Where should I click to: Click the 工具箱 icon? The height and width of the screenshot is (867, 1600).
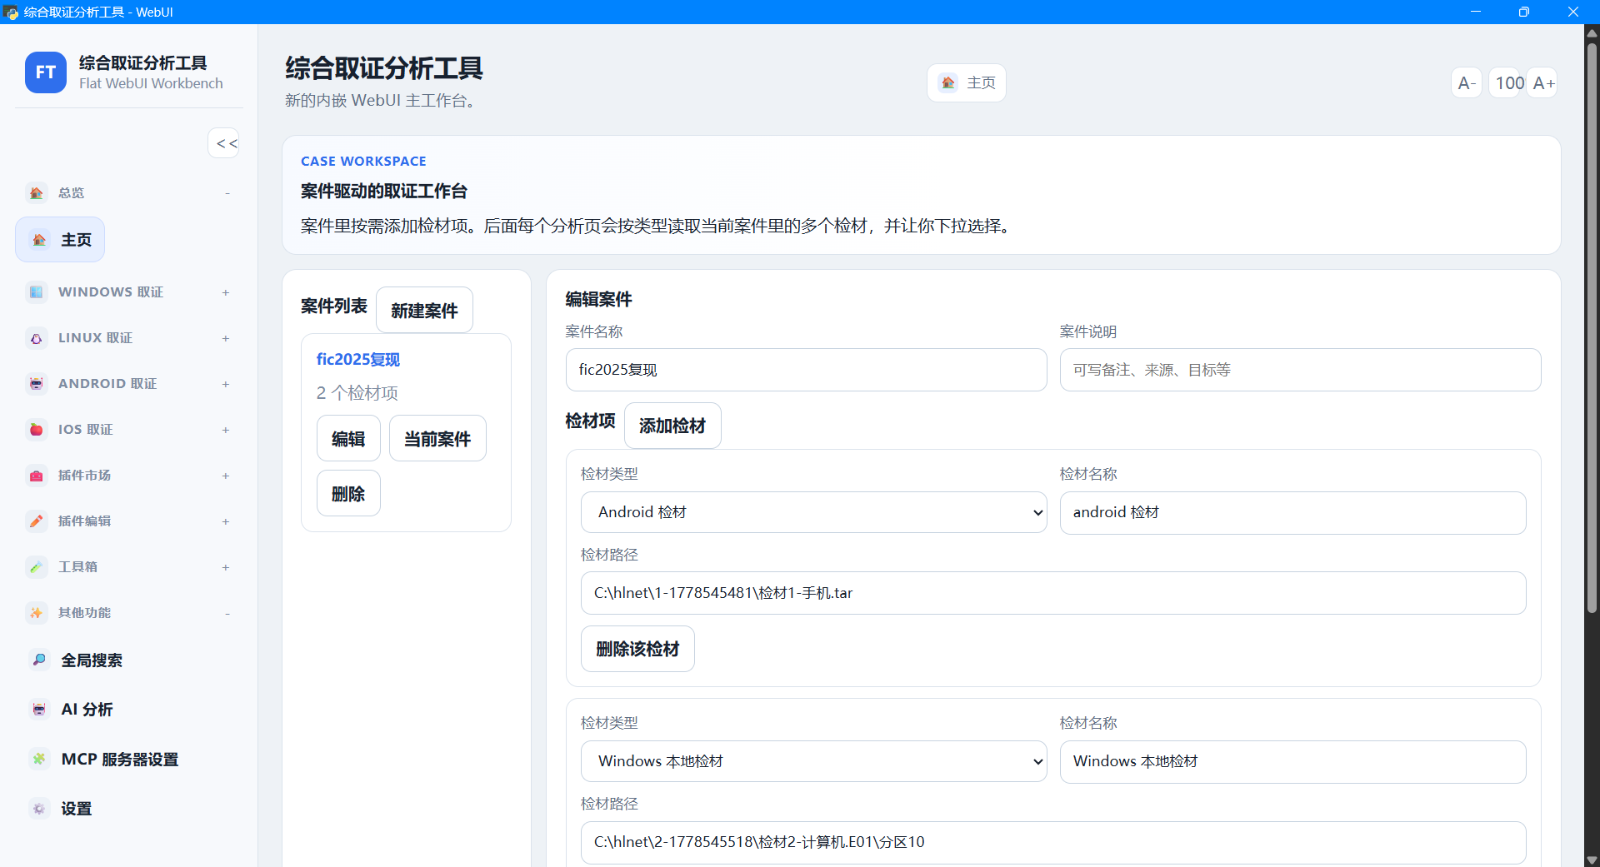click(x=37, y=567)
